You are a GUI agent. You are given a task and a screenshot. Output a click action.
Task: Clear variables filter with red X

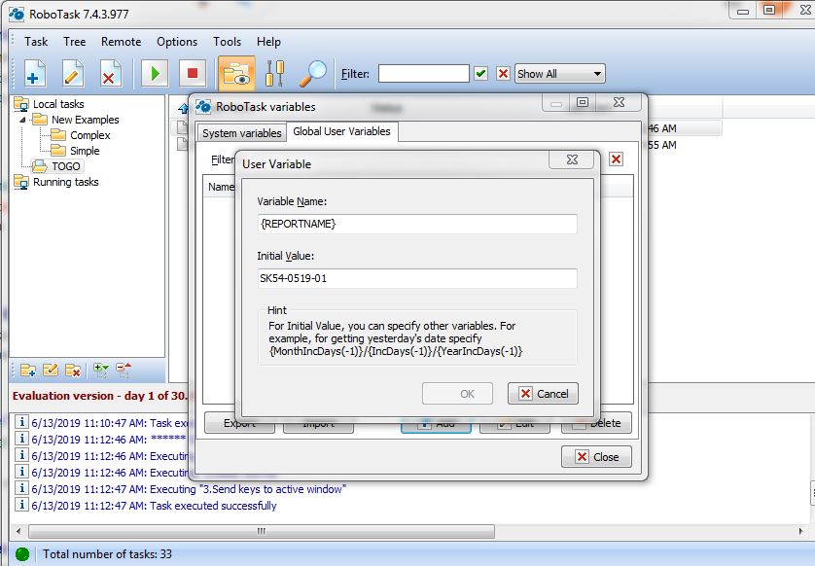pos(616,159)
